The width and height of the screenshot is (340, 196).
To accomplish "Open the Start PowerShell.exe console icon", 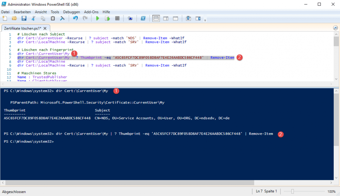I will pos(143,18).
